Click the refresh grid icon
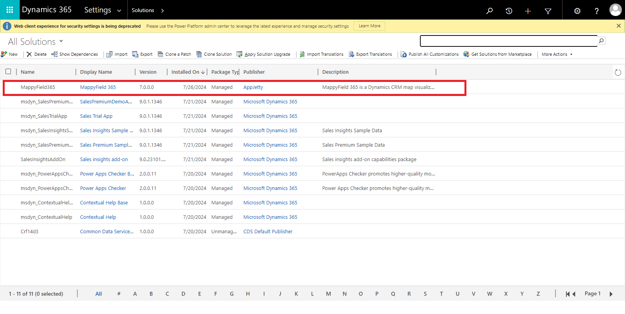 click(x=618, y=72)
